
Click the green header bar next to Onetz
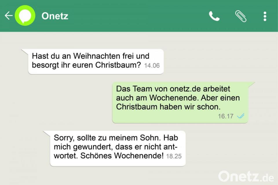click(138, 16)
